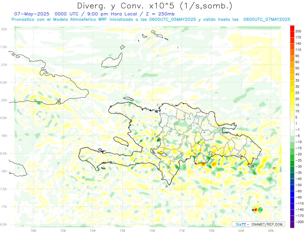The width and height of the screenshot is (304, 234).
Task: Click the "17N" latitude label
Action: (4, 207)
